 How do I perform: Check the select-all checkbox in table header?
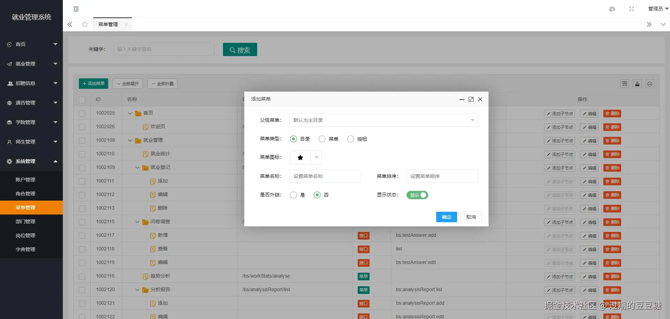click(x=82, y=100)
